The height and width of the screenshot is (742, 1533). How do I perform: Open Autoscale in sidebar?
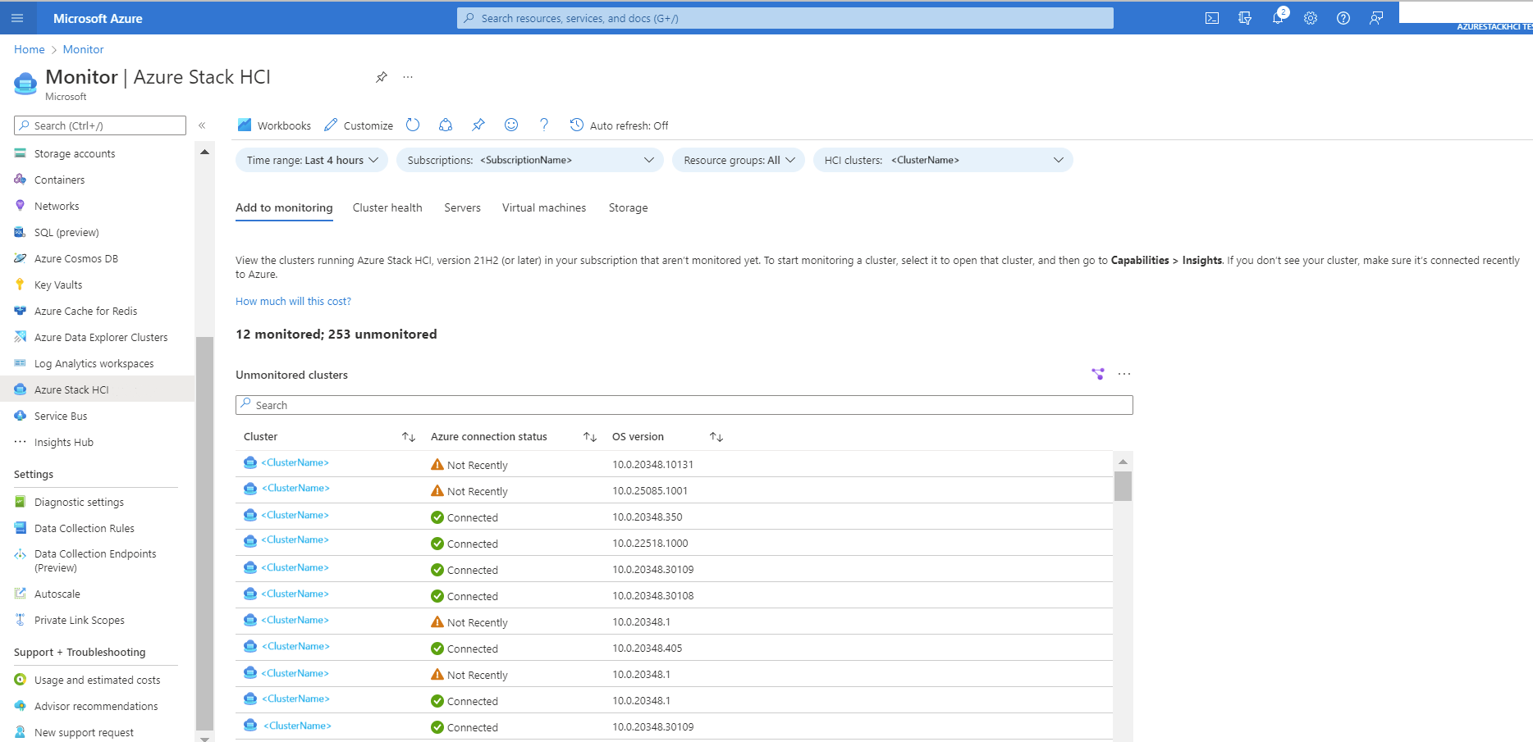[57, 594]
